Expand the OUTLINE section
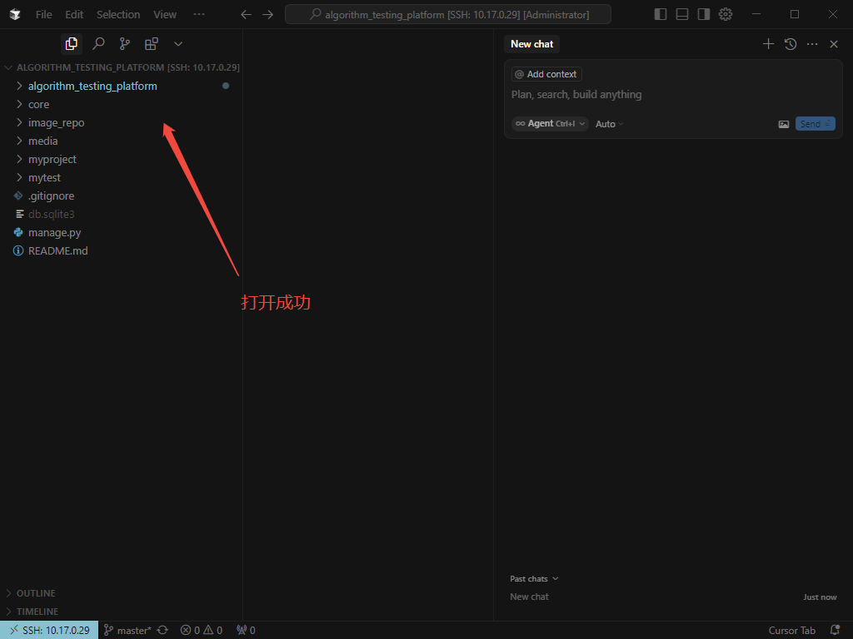The height and width of the screenshot is (639, 853). (122, 593)
